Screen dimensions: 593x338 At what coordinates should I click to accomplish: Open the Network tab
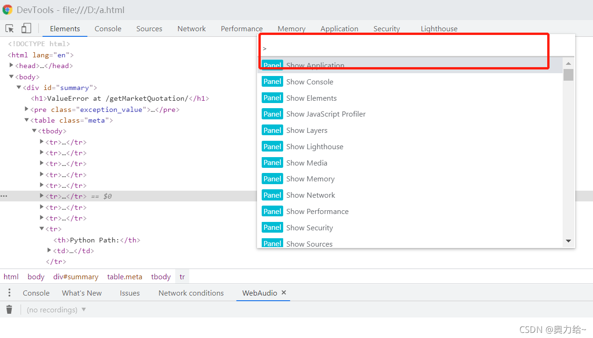click(x=192, y=28)
